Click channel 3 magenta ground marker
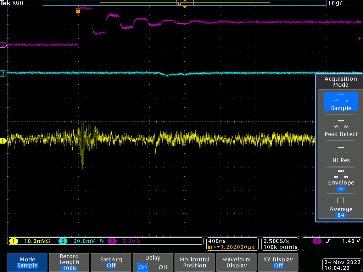This screenshot has height=272, width=363. pyautogui.click(x=3, y=45)
